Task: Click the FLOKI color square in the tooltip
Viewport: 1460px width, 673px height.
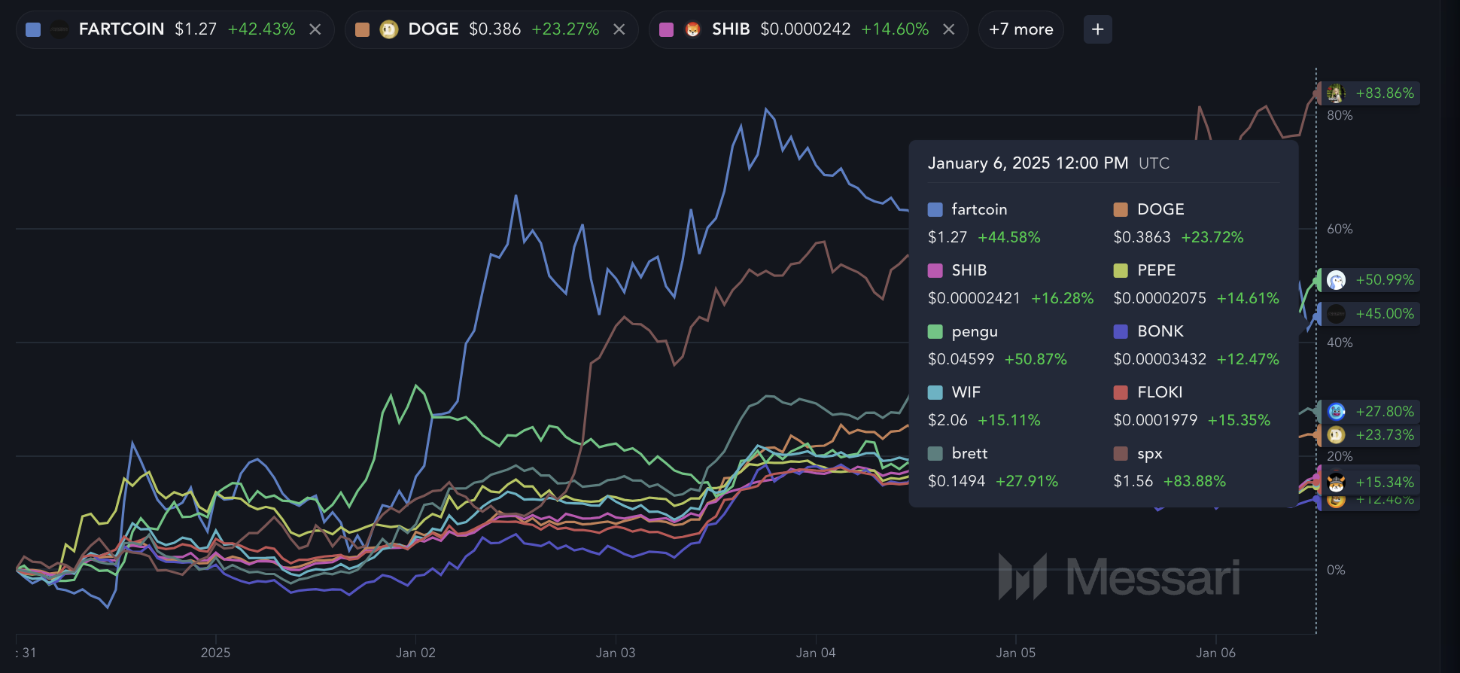Action: (1121, 392)
